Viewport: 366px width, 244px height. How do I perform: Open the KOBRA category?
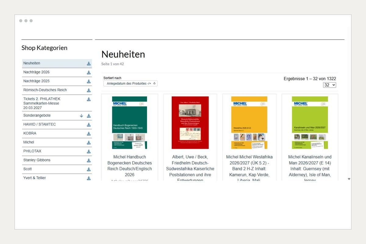(x=30, y=133)
